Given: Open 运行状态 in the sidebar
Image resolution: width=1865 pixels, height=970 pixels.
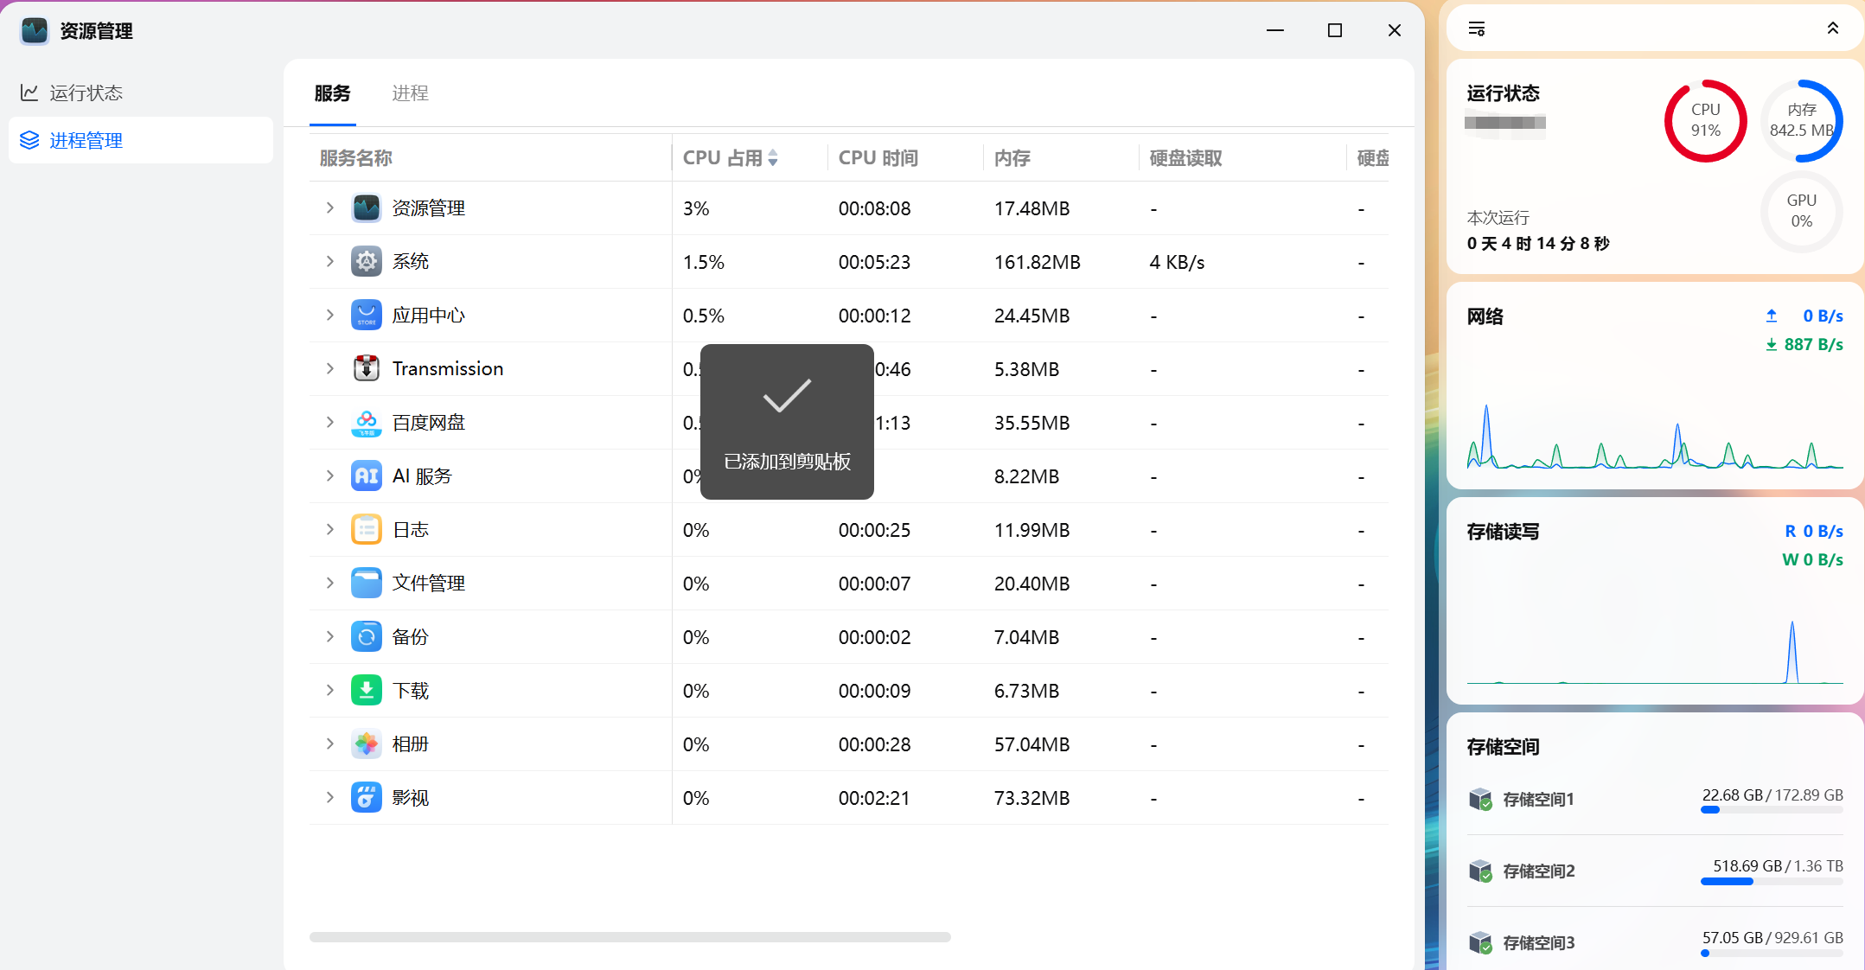Looking at the screenshot, I should coord(86,93).
